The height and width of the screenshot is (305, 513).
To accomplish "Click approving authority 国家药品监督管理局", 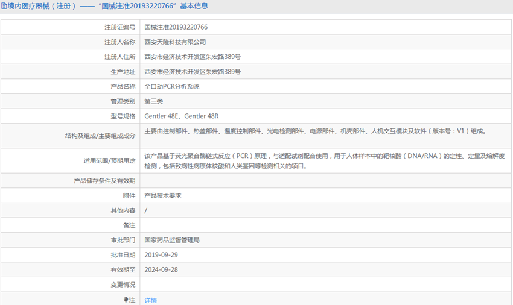I will [172, 240].
